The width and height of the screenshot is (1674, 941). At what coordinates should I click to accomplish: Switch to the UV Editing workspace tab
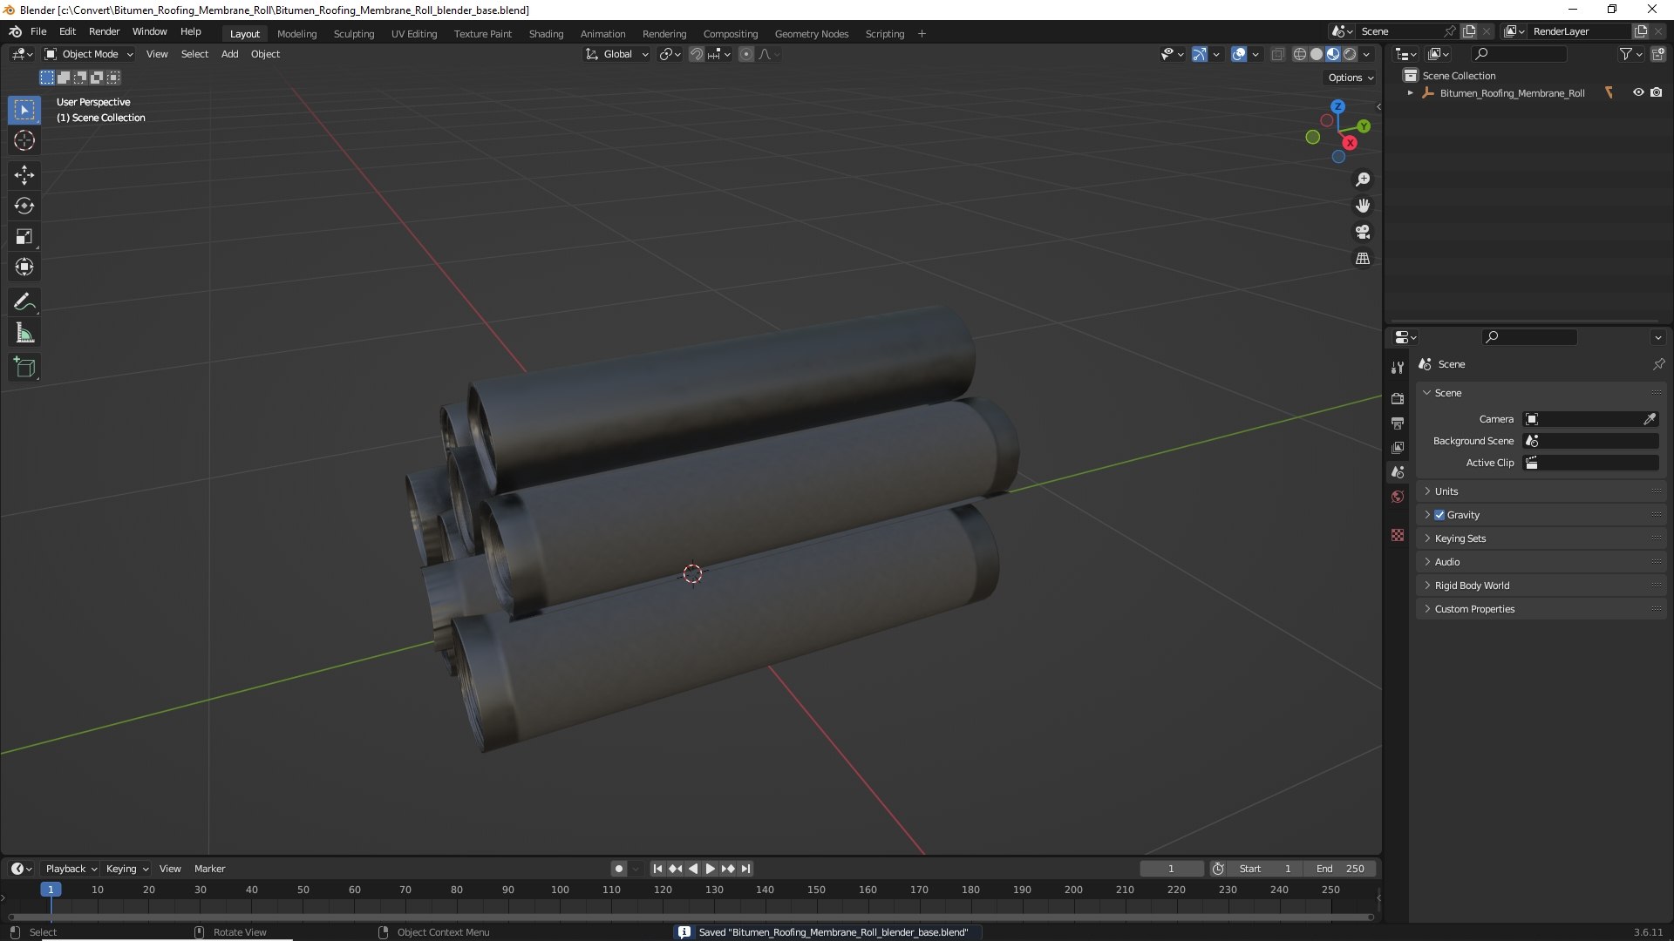coord(414,34)
